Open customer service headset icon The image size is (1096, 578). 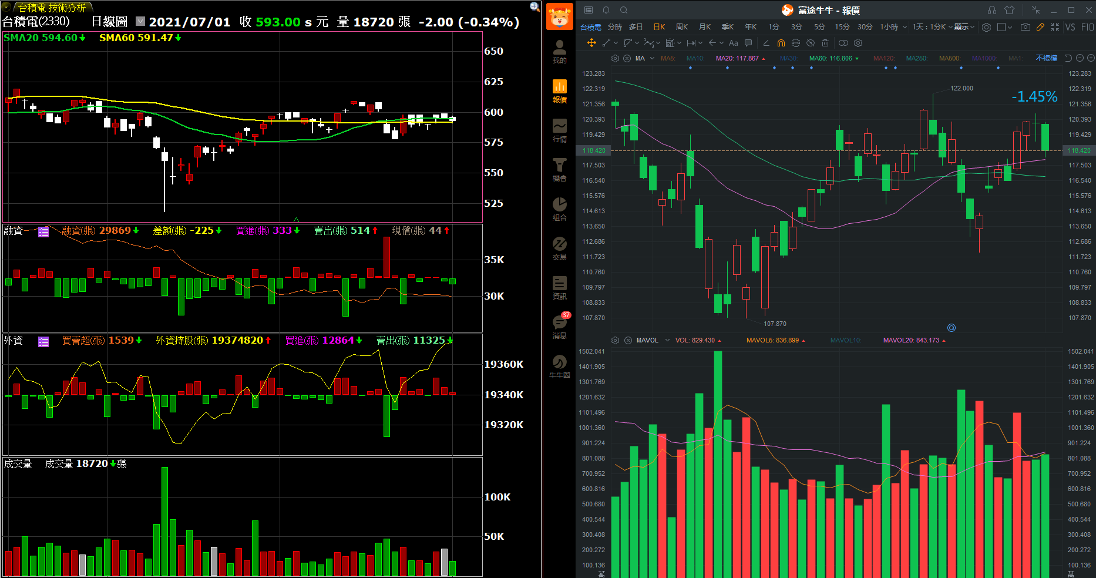click(x=992, y=10)
